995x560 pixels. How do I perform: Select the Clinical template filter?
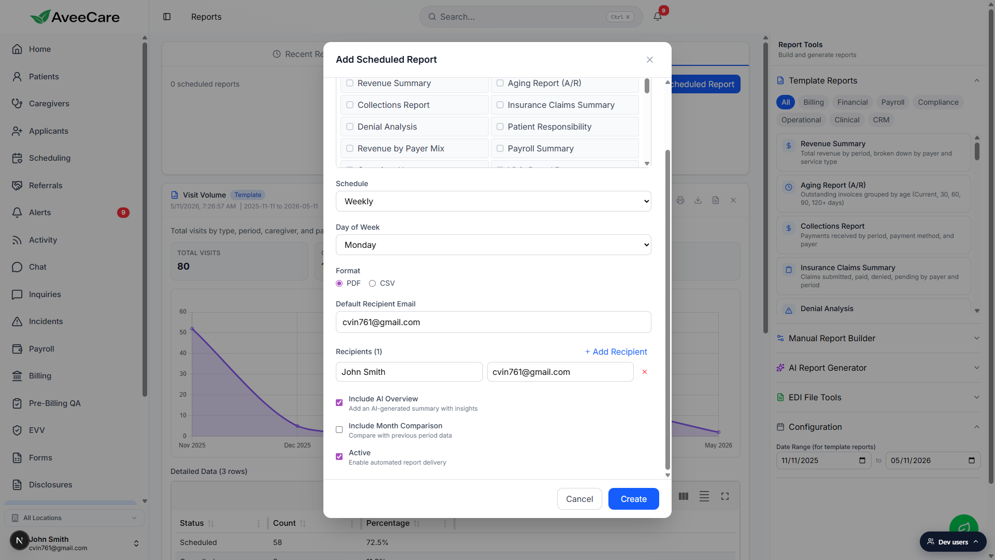click(847, 120)
